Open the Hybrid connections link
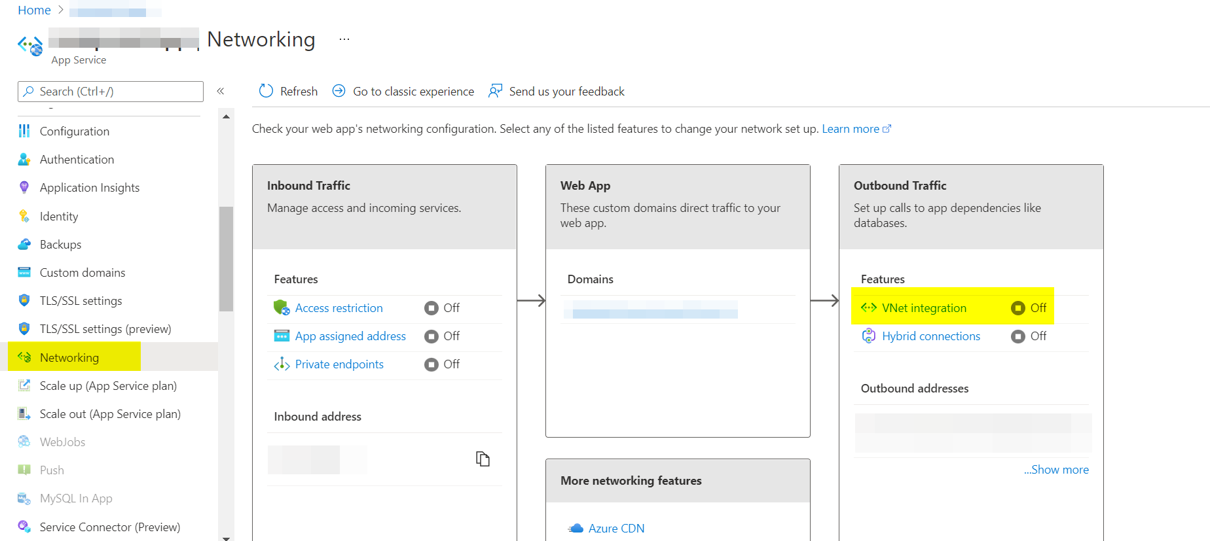 [x=930, y=336]
